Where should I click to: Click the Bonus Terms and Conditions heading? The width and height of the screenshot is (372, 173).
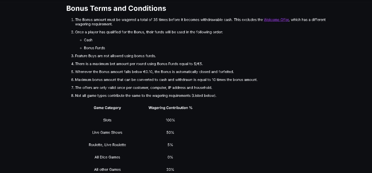116,8
